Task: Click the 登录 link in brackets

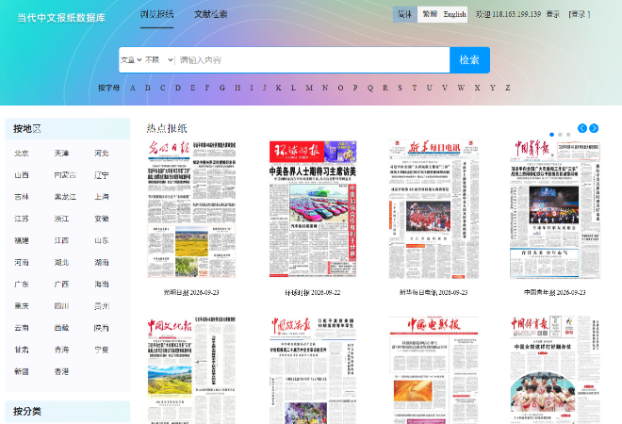Action: [x=580, y=14]
